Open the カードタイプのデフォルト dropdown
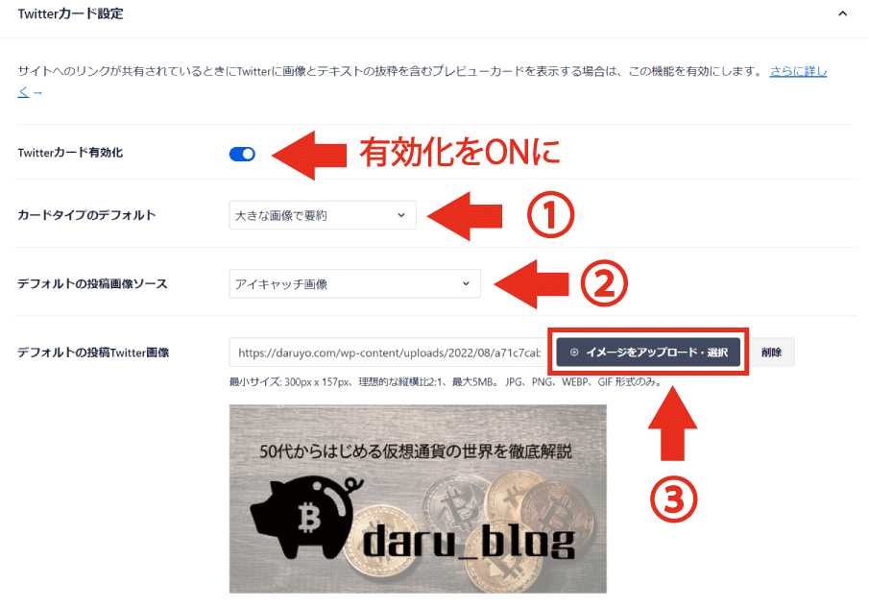The image size is (869, 608). (x=323, y=215)
